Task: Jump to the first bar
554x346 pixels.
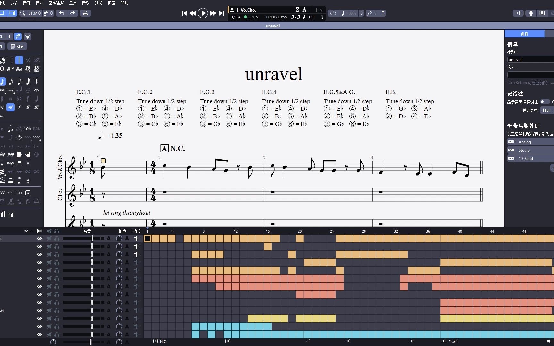Action: coord(184,13)
